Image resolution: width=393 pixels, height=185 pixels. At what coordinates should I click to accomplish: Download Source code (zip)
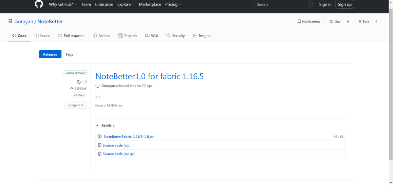[117, 145]
